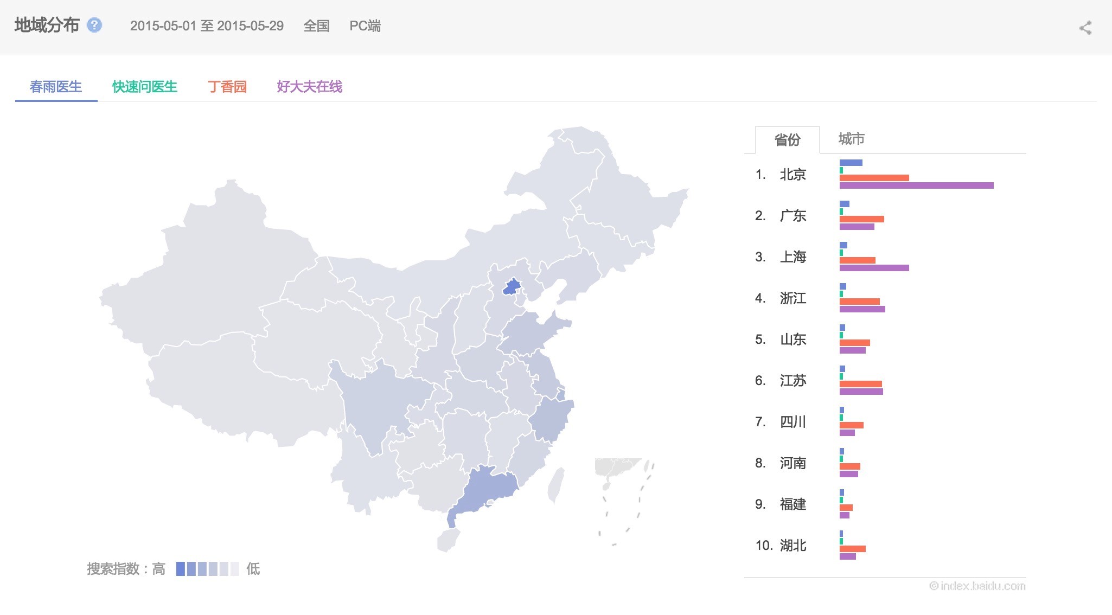This screenshot has height=615, width=1112.
Task: Click the share icon
Action: [1085, 28]
